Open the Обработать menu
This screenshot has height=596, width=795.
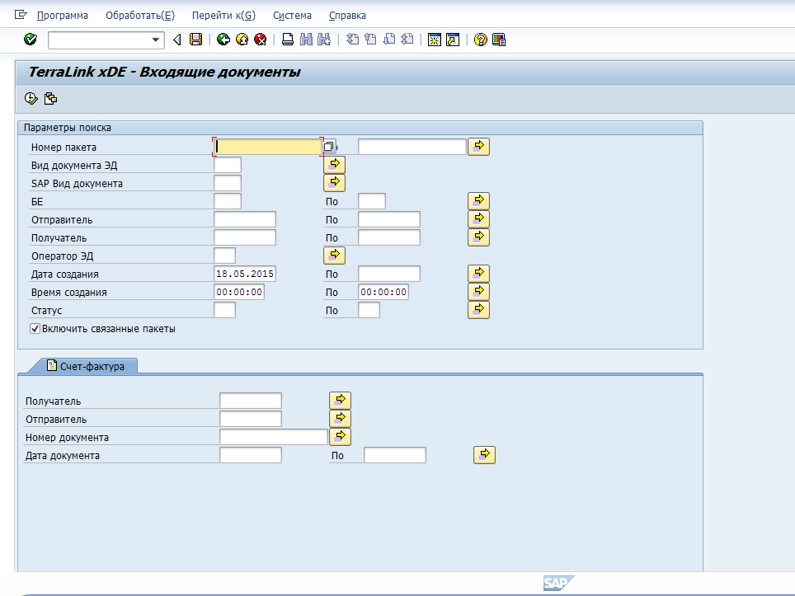tap(140, 16)
